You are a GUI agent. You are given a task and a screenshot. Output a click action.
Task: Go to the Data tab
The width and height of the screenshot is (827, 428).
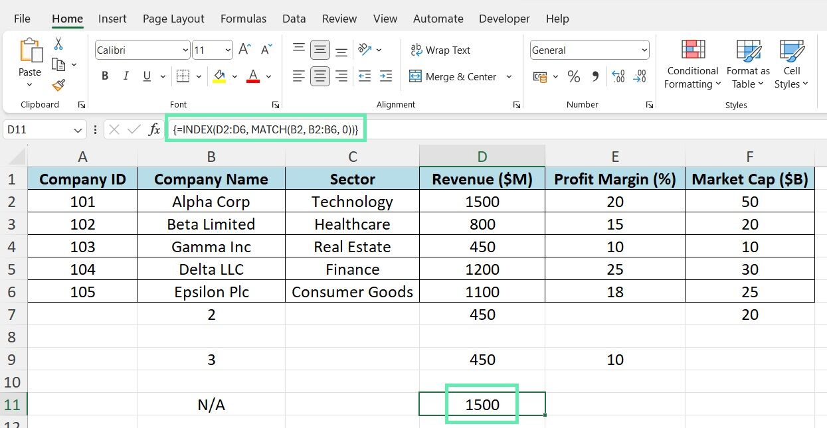click(294, 19)
